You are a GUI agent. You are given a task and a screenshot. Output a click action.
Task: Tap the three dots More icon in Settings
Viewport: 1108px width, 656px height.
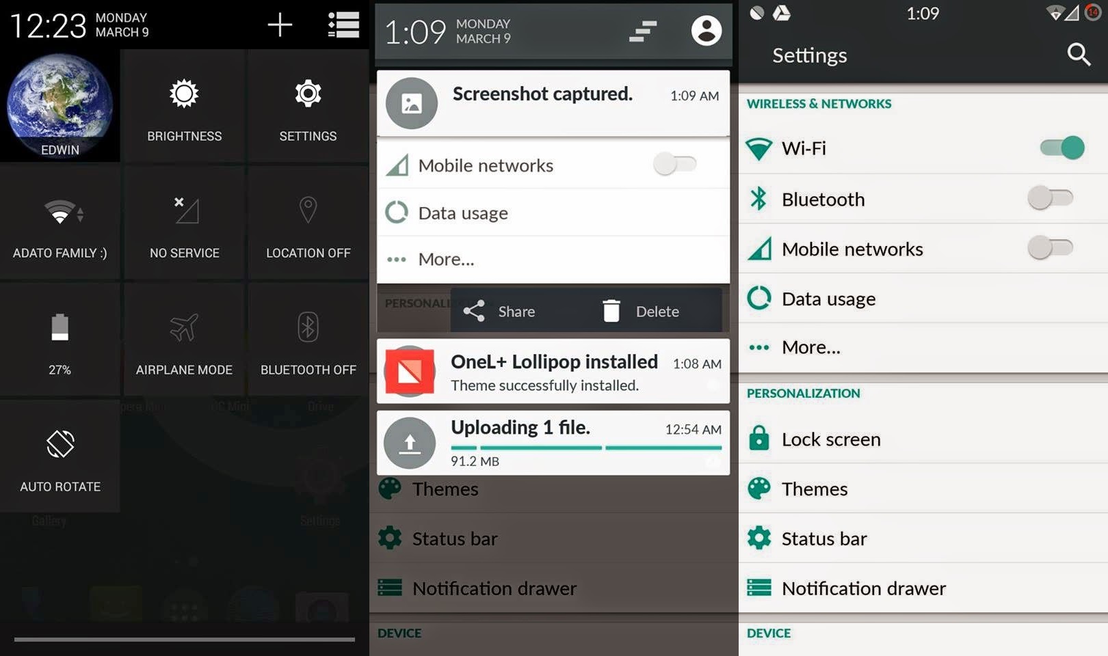point(759,347)
